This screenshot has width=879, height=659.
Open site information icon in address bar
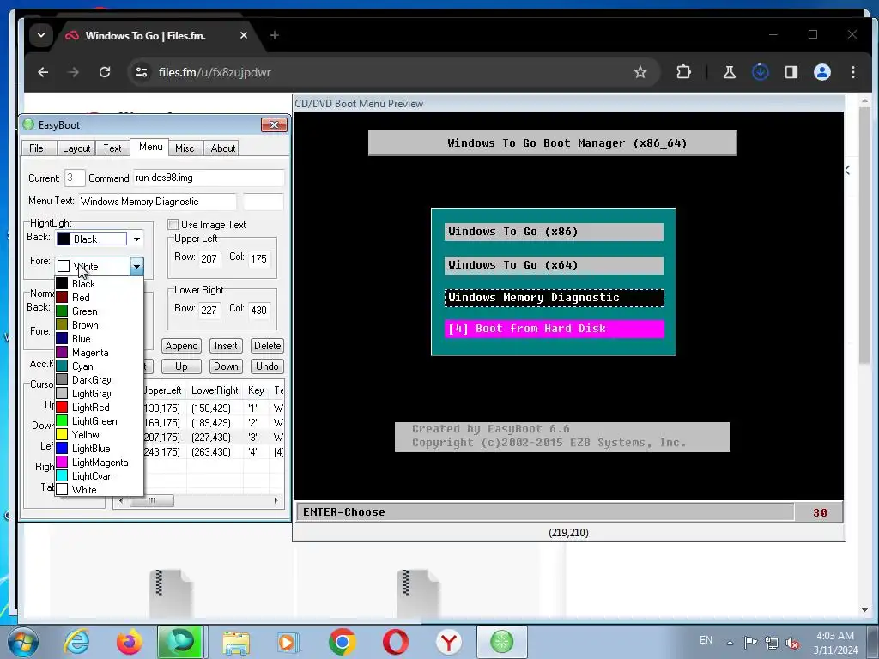tap(142, 72)
